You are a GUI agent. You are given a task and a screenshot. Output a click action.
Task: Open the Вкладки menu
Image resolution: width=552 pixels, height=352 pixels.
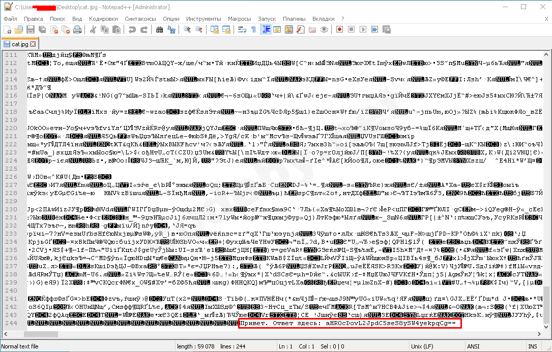point(323,19)
